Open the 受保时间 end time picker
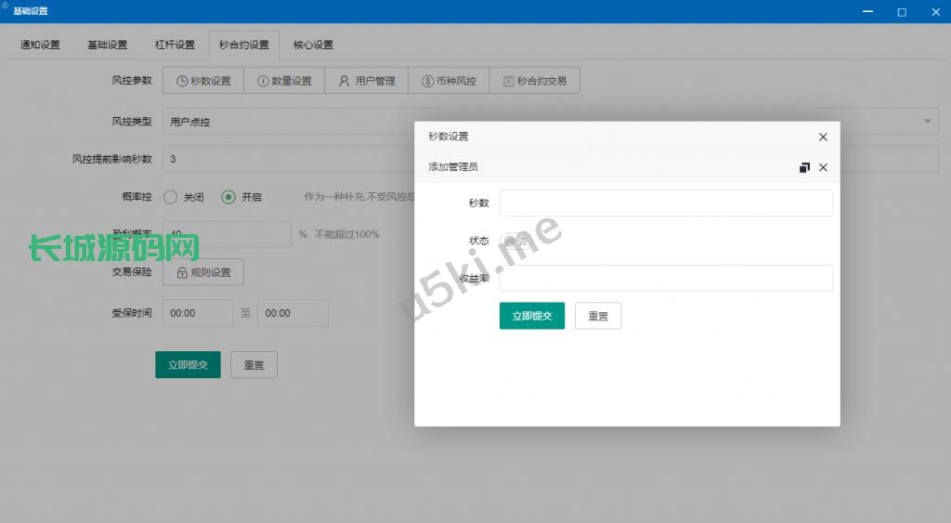Image resolution: width=951 pixels, height=523 pixels. [x=293, y=314]
